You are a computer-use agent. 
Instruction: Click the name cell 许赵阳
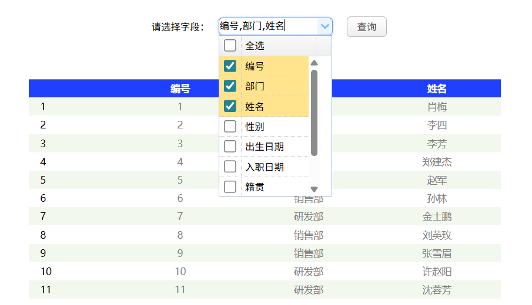[x=437, y=272]
